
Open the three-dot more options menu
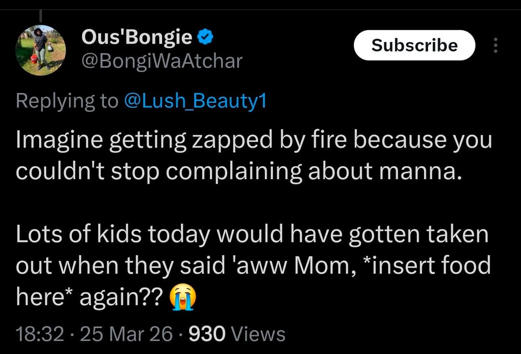(x=495, y=45)
